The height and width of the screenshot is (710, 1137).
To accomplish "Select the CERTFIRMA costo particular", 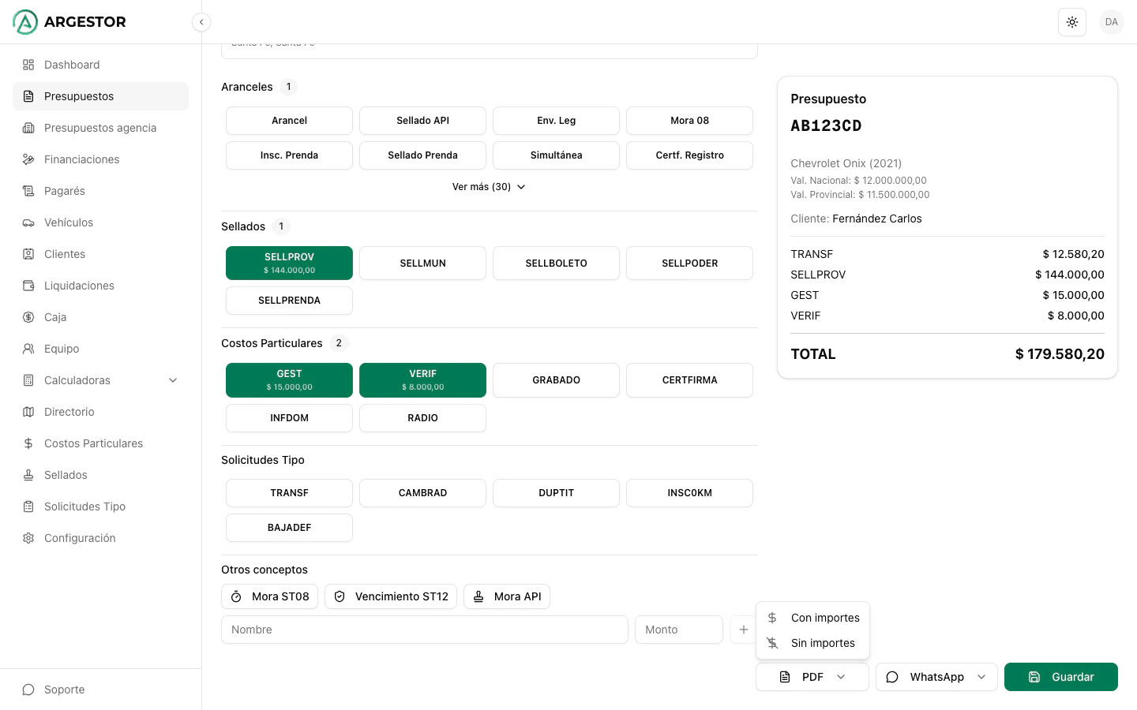I will (x=689, y=380).
